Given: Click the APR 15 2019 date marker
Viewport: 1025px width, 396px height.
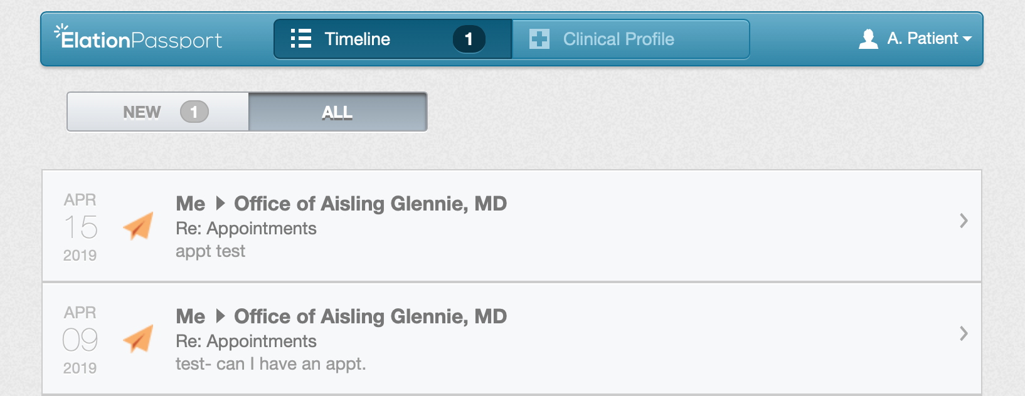Looking at the screenshot, I should pyautogui.click(x=80, y=227).
